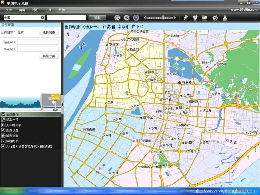Click the app logo in title bar
The height and width of the screenshot is (195, 260).
pyautogui.click(x=3, y=3)
